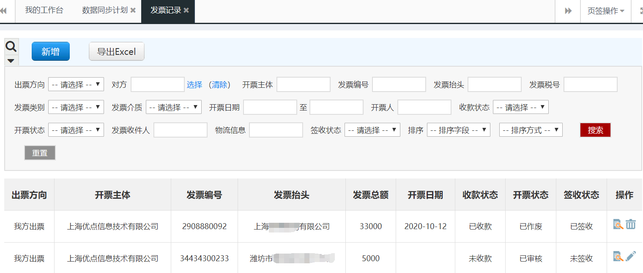Open the 签收状态 filter dropdown
This screenshot has height=273, width=643.
pyautogui.click(x=372, y=130)
